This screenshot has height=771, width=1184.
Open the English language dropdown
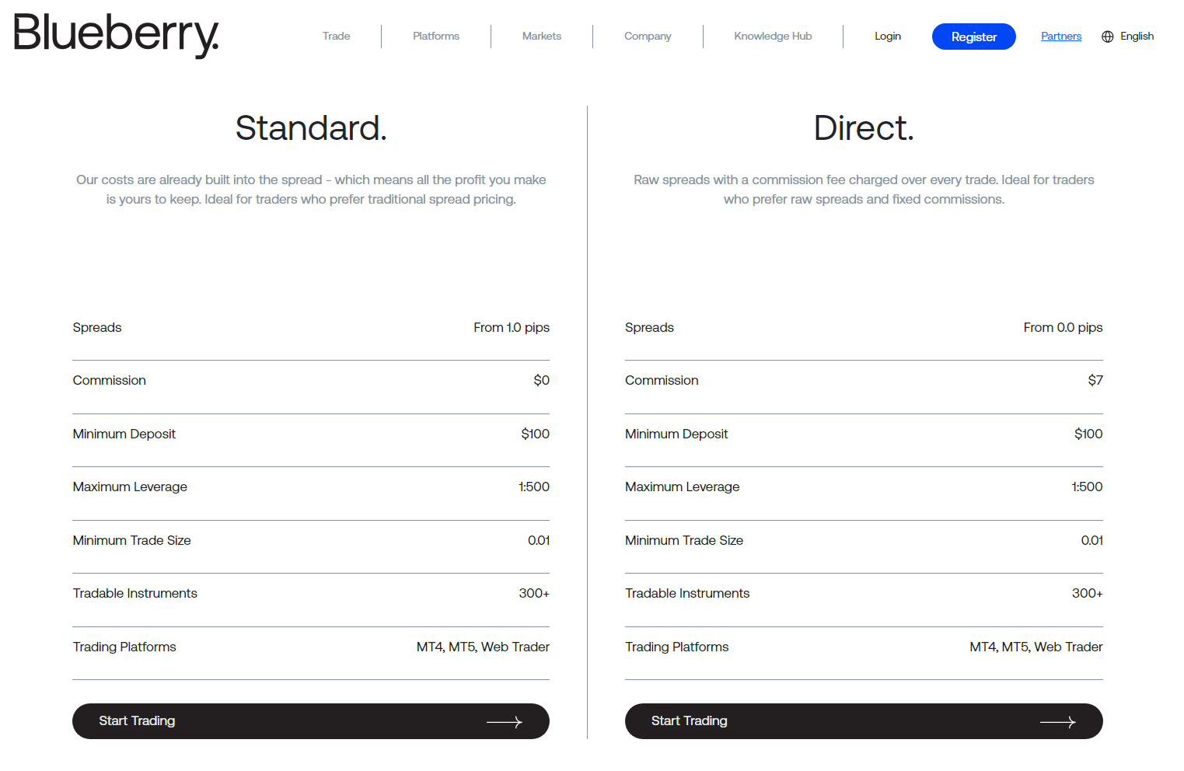(1137, 37)
